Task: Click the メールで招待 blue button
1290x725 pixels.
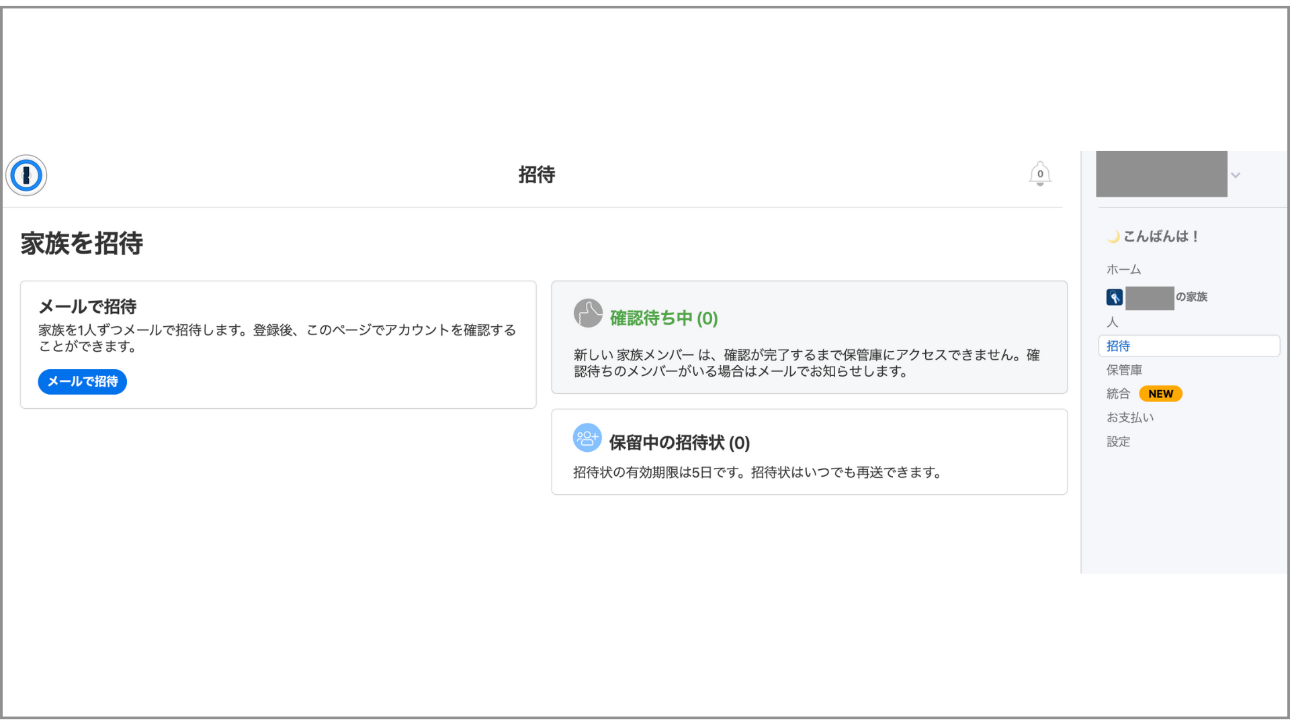Action: 83,381
